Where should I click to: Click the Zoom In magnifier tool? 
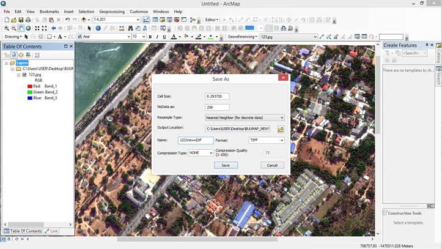point(6,28)
